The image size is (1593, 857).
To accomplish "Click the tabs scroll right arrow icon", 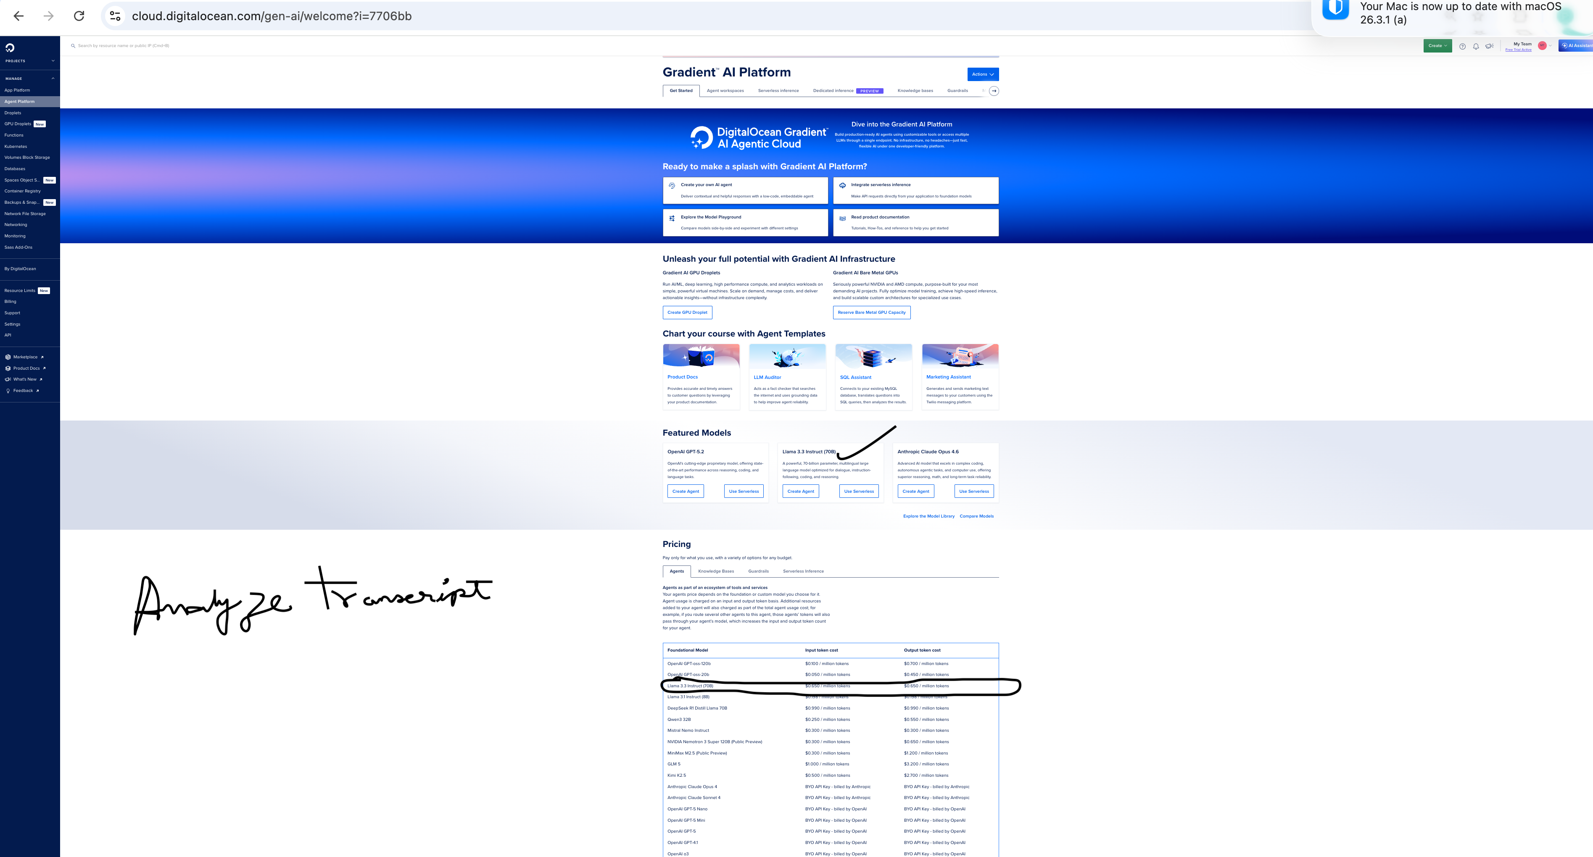I will (994, 91).
